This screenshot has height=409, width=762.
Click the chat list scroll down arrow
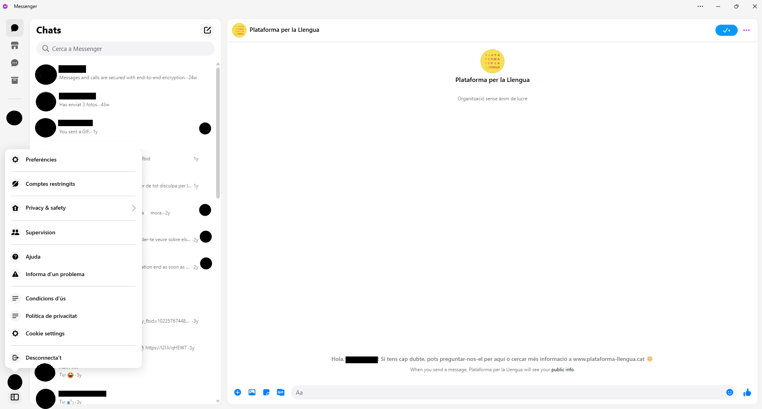tap(218, 401)
